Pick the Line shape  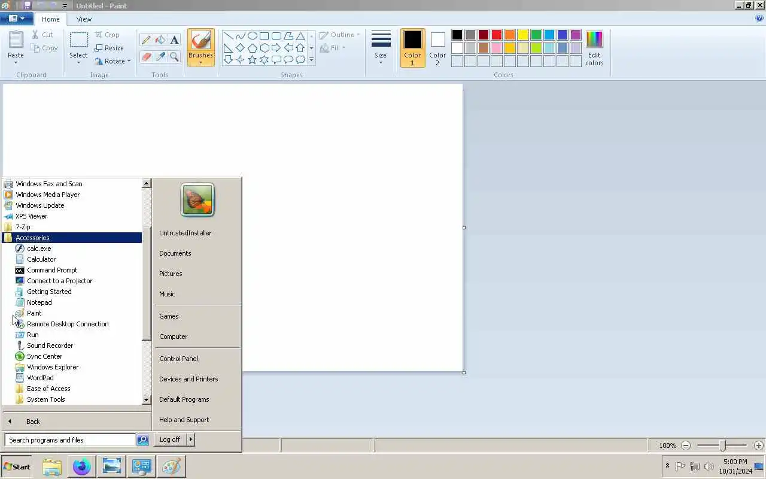(228, 36)
